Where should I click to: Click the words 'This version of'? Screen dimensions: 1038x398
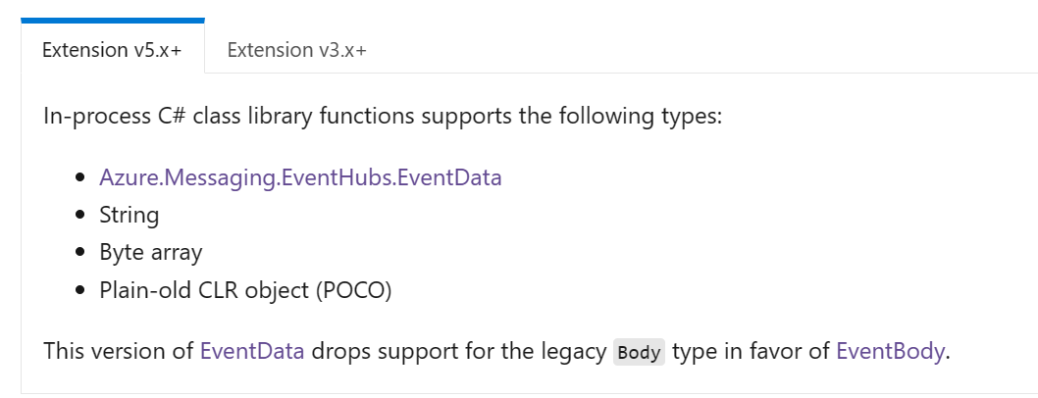point(119,351)
